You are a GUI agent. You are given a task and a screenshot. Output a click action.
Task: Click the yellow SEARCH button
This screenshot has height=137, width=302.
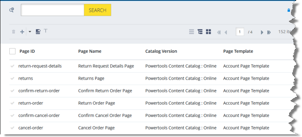click(97, 10)
